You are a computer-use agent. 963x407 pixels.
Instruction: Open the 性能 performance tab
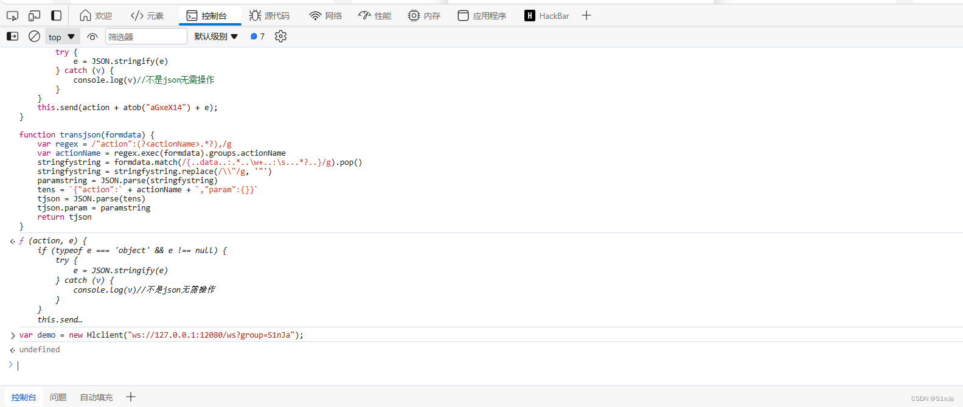[375, 16]
